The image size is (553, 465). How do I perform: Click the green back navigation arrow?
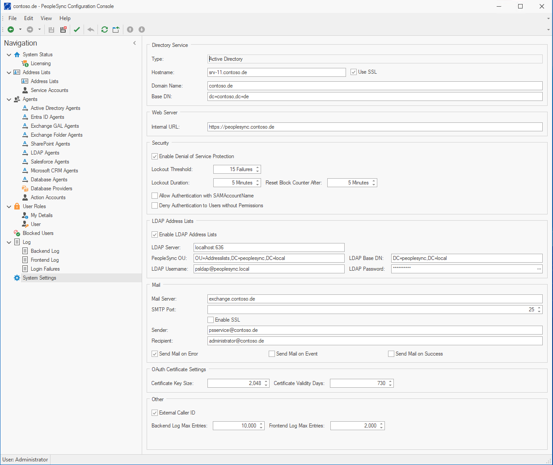coord(11,29)
